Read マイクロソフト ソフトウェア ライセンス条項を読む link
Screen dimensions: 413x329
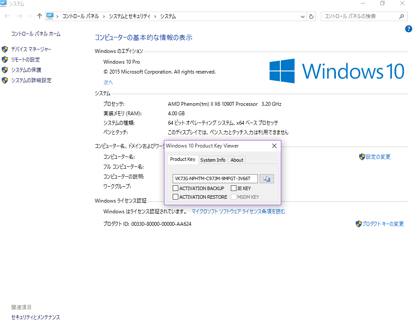click(239, 212)
